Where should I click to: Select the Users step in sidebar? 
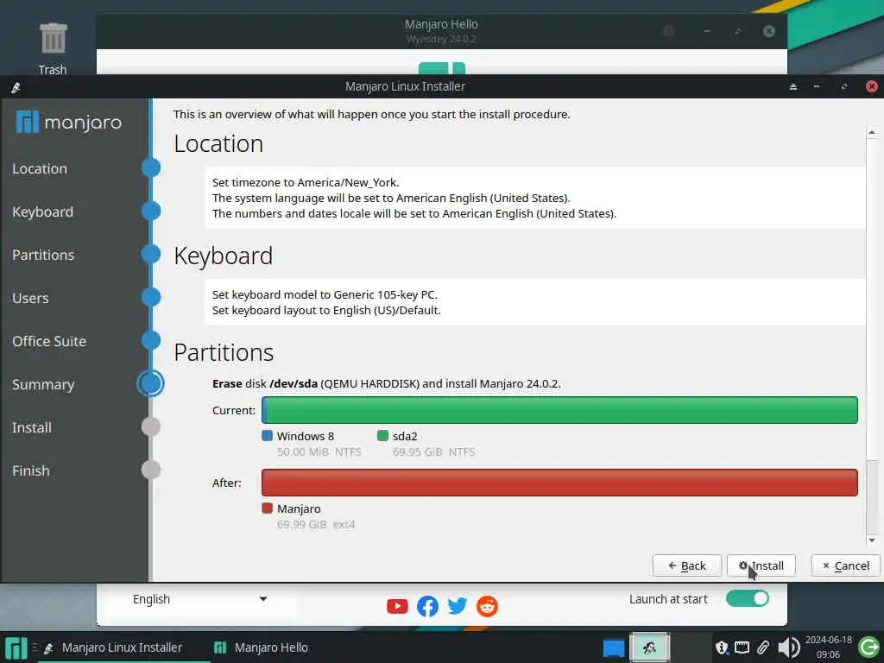pos(30,298)
